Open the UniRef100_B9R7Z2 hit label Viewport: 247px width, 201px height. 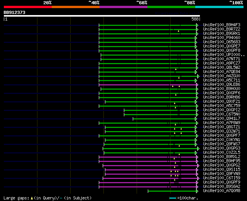point(222,29)
